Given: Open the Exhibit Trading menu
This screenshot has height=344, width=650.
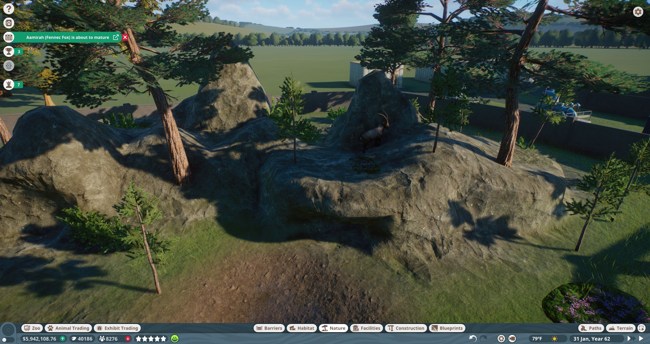Looking at the screenshot, I should coord(117,328).
